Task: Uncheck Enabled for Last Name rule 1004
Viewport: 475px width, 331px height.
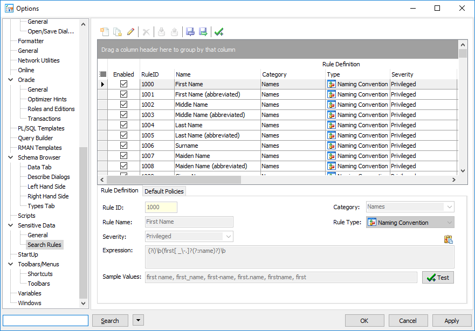Action: 123,125
